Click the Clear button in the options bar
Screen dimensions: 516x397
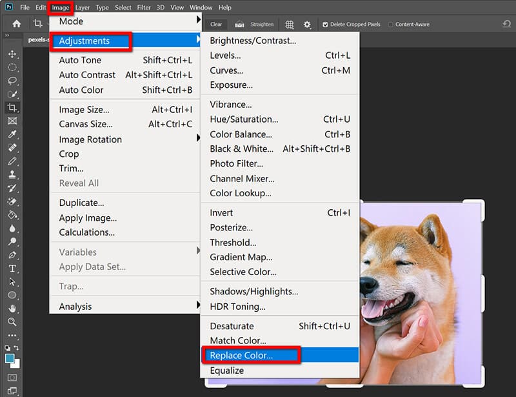[216, 24]
